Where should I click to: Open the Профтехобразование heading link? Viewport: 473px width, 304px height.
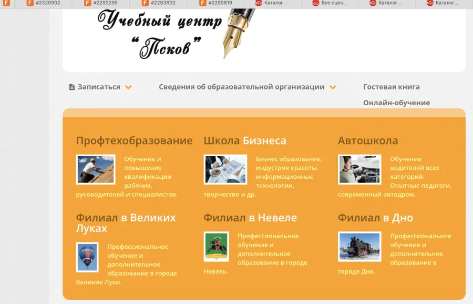[x=134, y=141]
